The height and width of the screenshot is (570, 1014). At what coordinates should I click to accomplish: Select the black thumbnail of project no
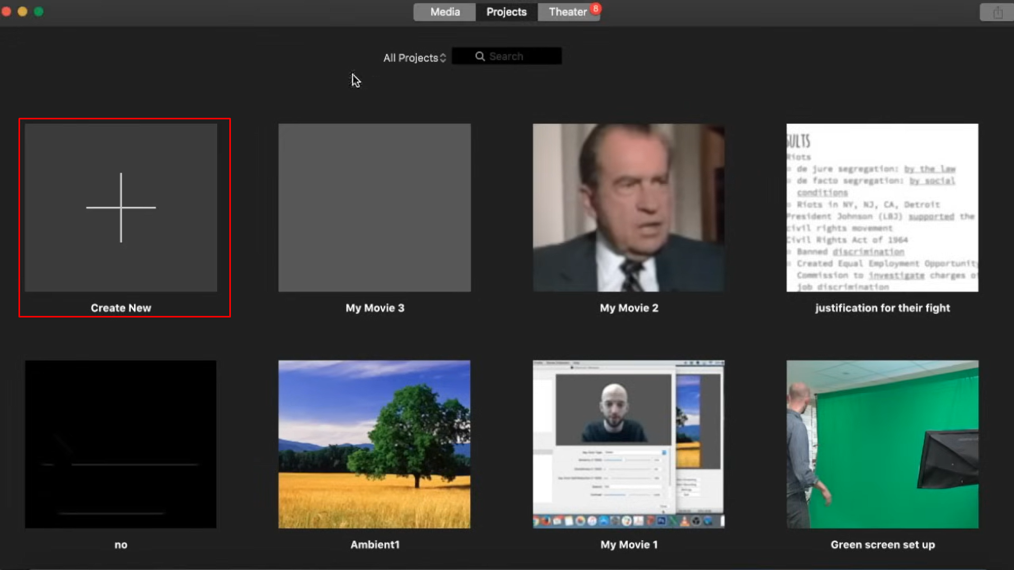click(120, 444)
